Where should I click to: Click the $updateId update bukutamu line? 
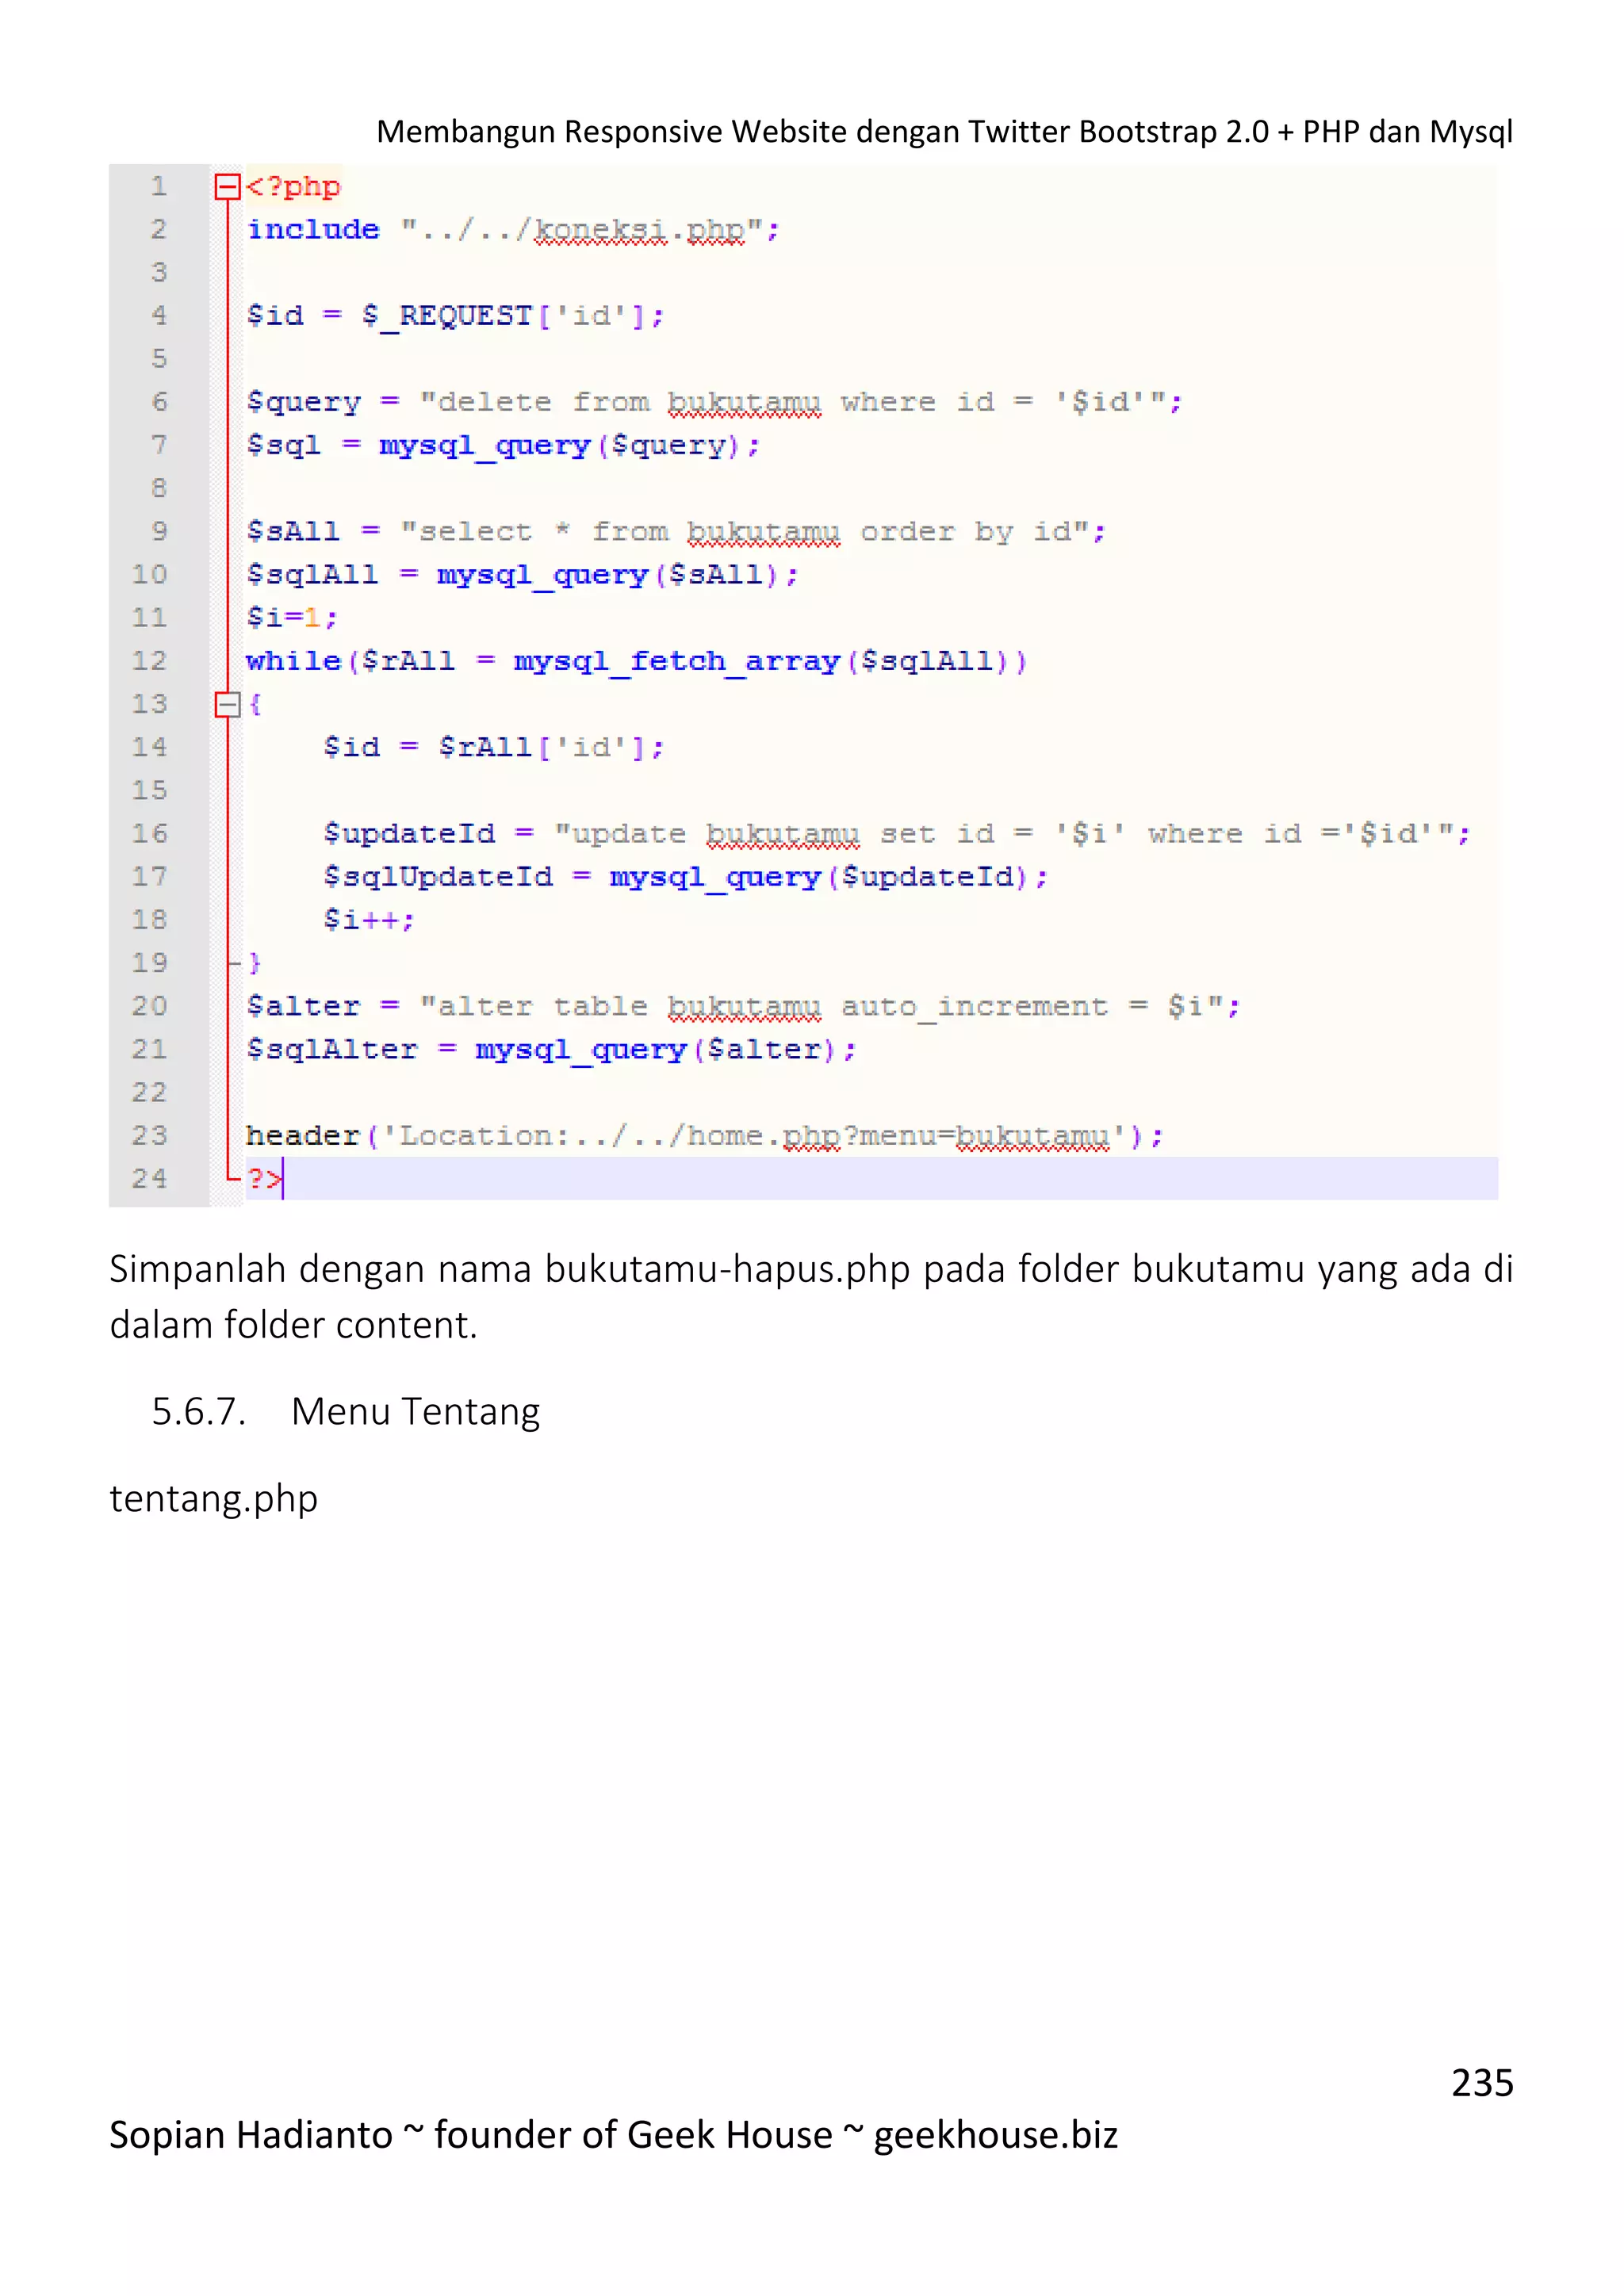[x=896, y=834]
